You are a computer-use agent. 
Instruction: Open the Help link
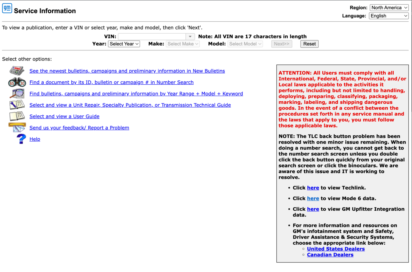click(x=35, y=139)
